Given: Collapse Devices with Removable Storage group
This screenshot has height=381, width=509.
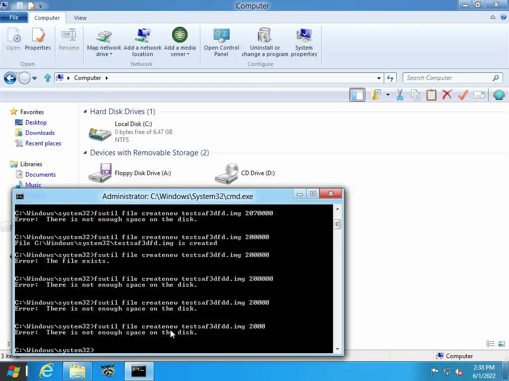Looking at the screenshot, I should tap(85, 153).
